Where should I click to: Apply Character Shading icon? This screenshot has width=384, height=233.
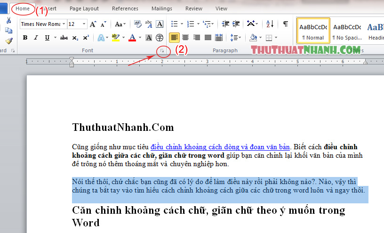tap(148, 38)
